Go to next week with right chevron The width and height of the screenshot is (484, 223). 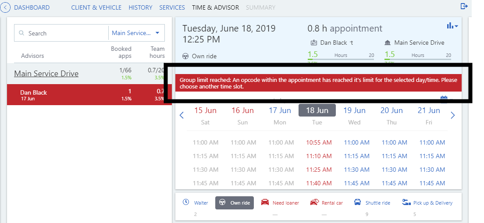click(453, 116)
